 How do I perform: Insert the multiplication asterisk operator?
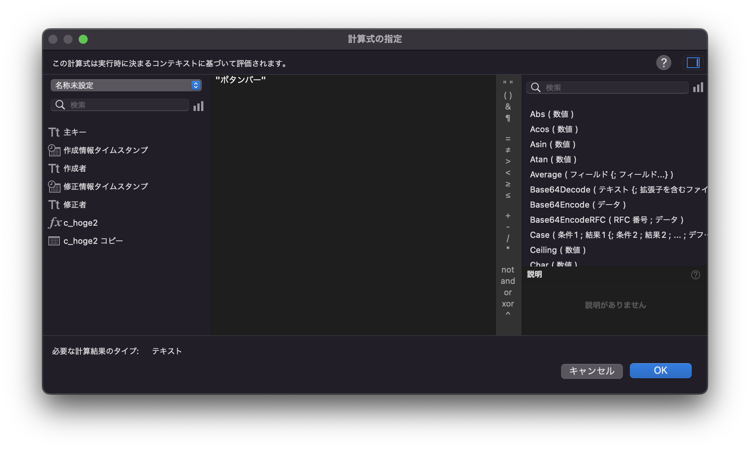pyautogui.click(x=508, y=248)
